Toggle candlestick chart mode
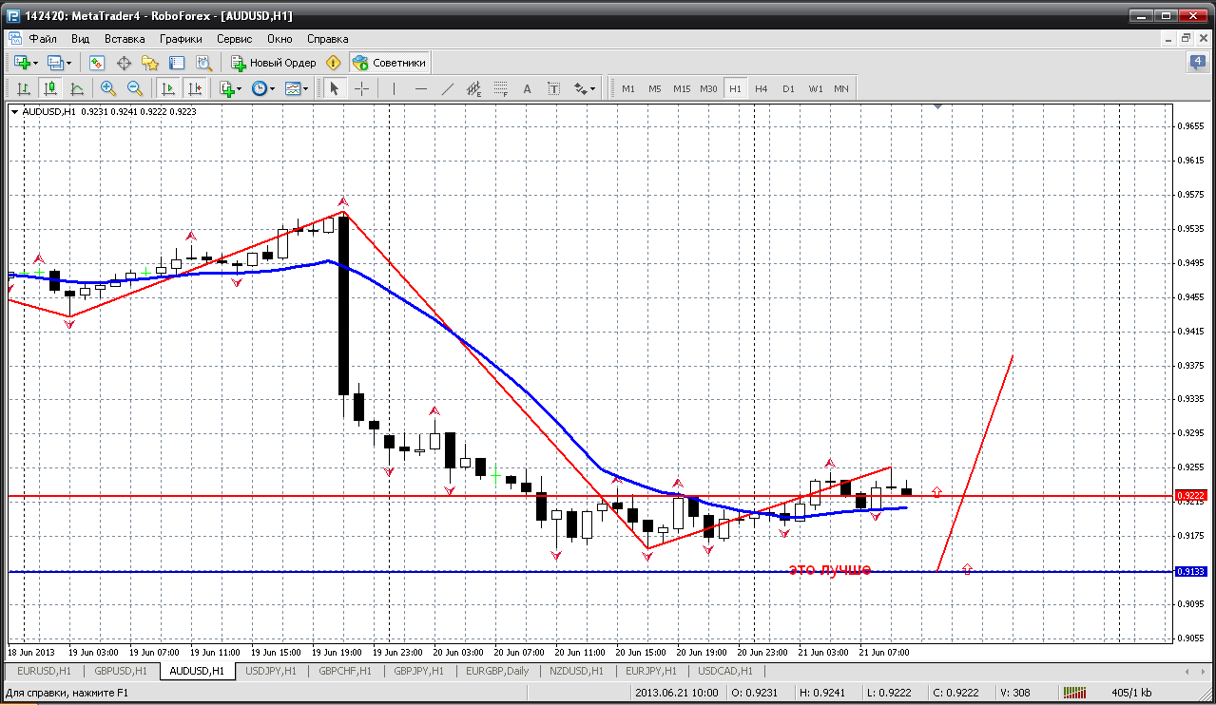1216x705 pixels. 50,88
